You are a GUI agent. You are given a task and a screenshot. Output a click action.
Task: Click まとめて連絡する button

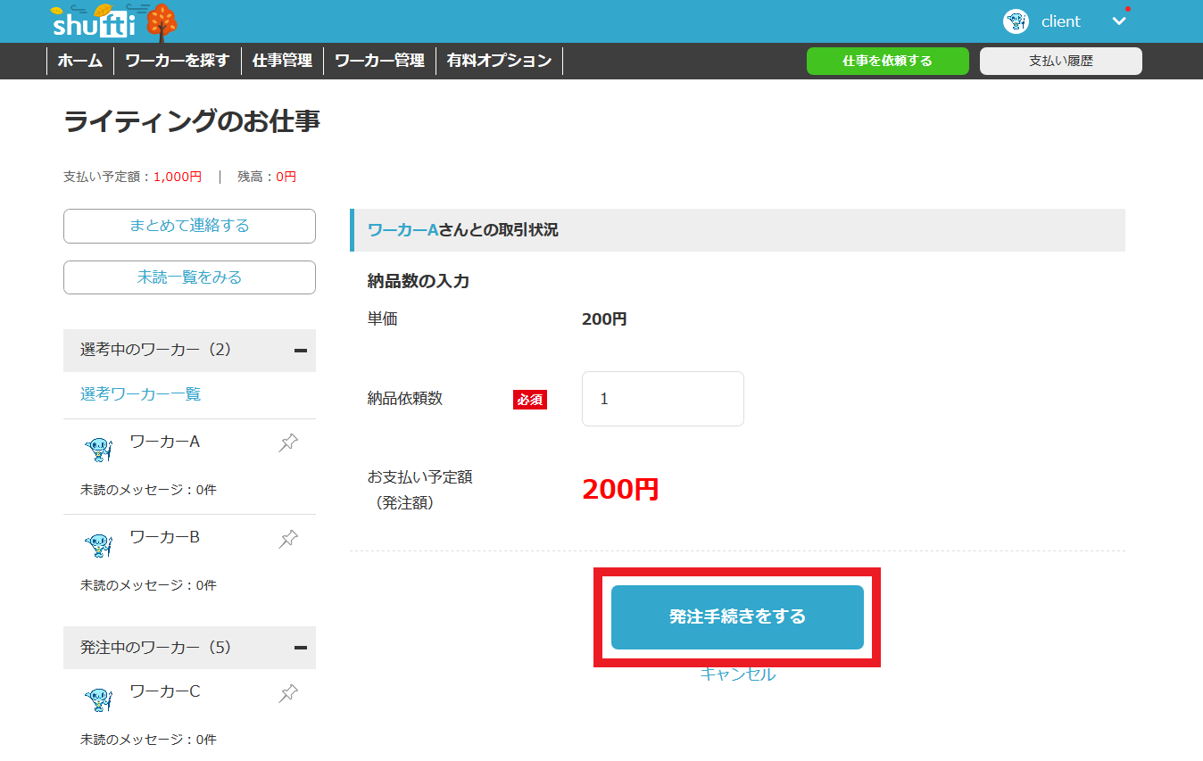pos(189,226)
